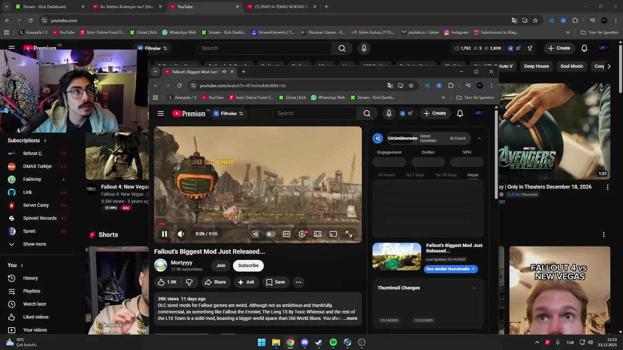Start voice search in front window
Screen dimensions: 623x350
389,113
